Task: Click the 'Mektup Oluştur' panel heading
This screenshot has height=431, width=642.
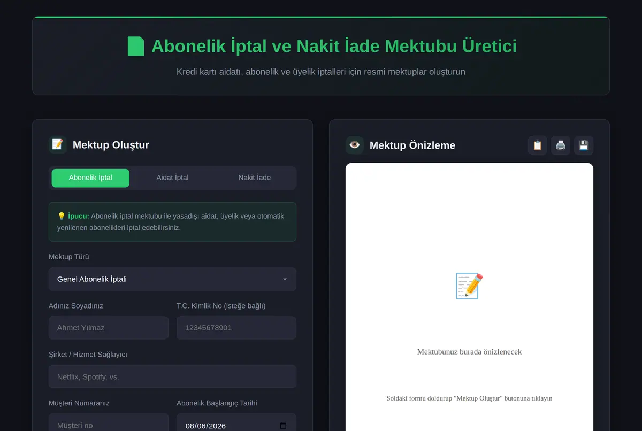Action: point(111,145)
